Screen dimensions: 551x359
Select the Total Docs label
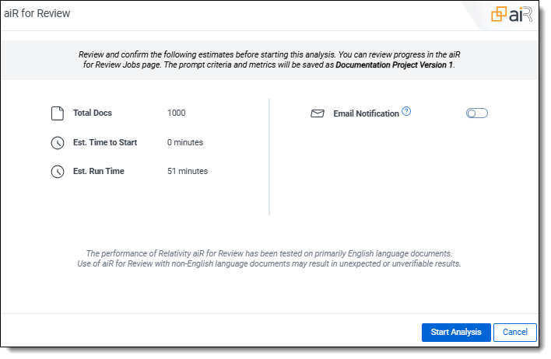pyautogui.click(x=93, y=113)
